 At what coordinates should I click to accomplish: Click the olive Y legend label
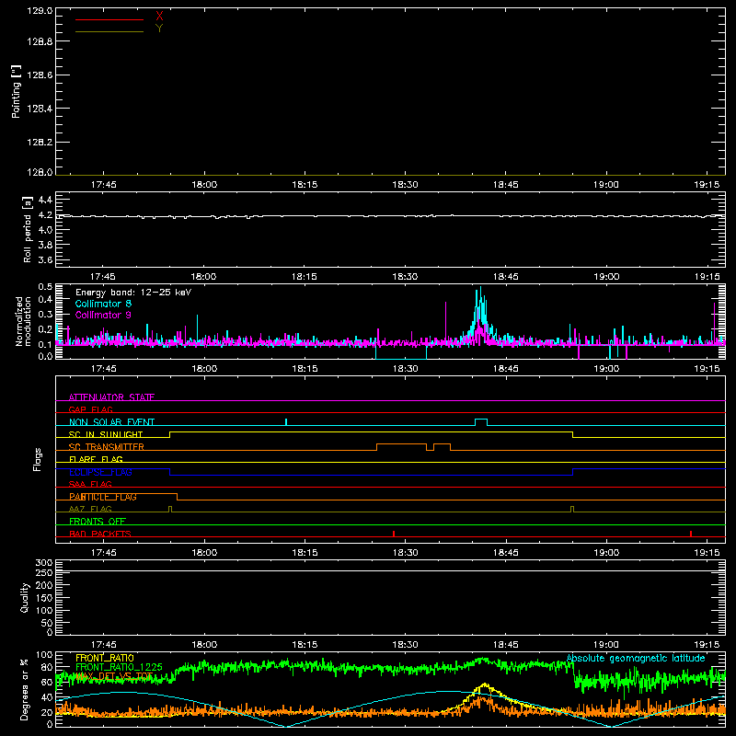pos(159,29)
